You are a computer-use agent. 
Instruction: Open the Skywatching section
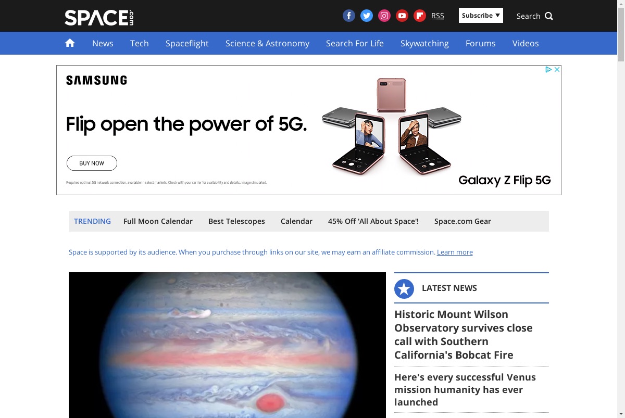(424, 43)
